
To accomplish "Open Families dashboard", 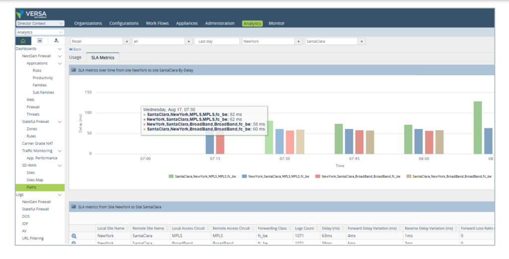I will 40,85.
